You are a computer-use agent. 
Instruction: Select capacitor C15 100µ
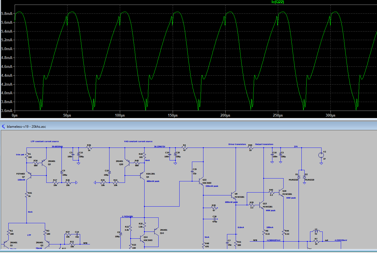[78, 155]
